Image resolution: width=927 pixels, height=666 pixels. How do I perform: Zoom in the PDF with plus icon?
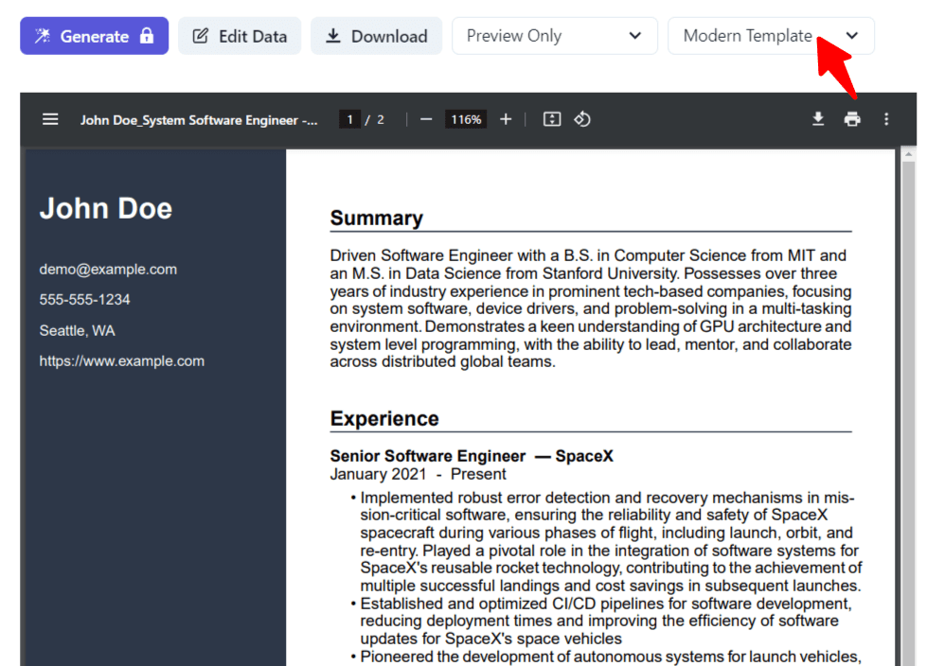pyautogui.click(x=506, y=120)
